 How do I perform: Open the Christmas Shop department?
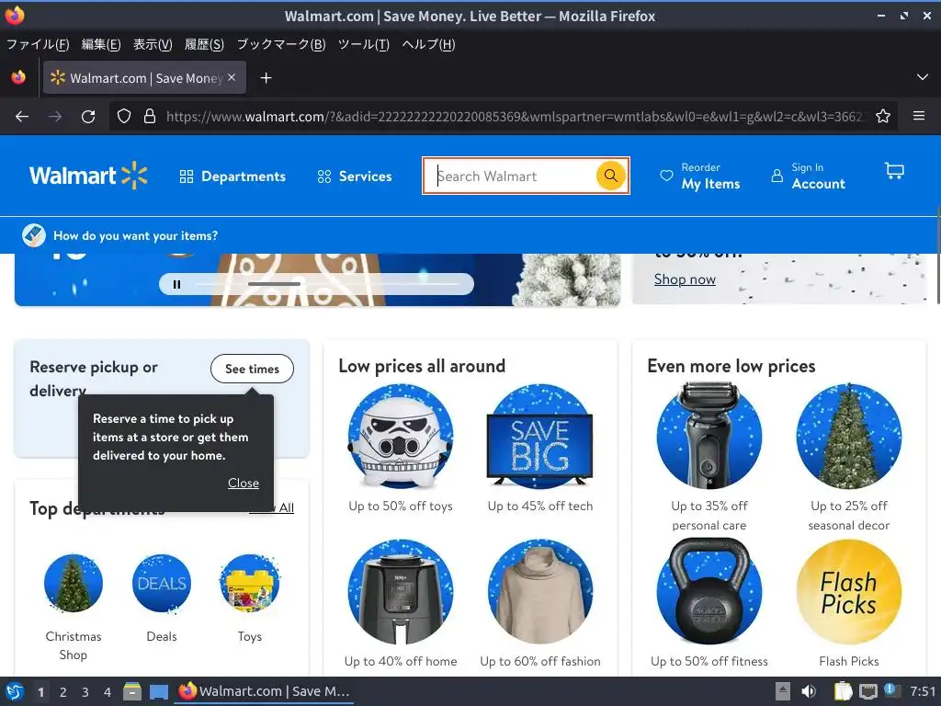point(74,607)
